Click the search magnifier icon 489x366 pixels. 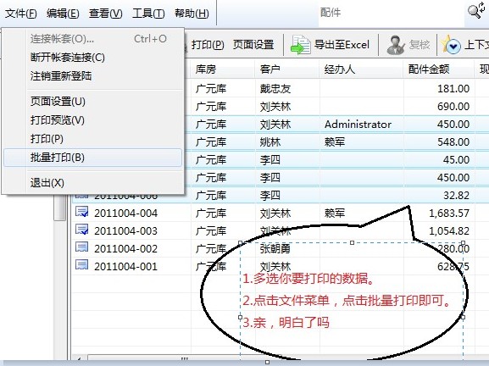coord(476,11)
